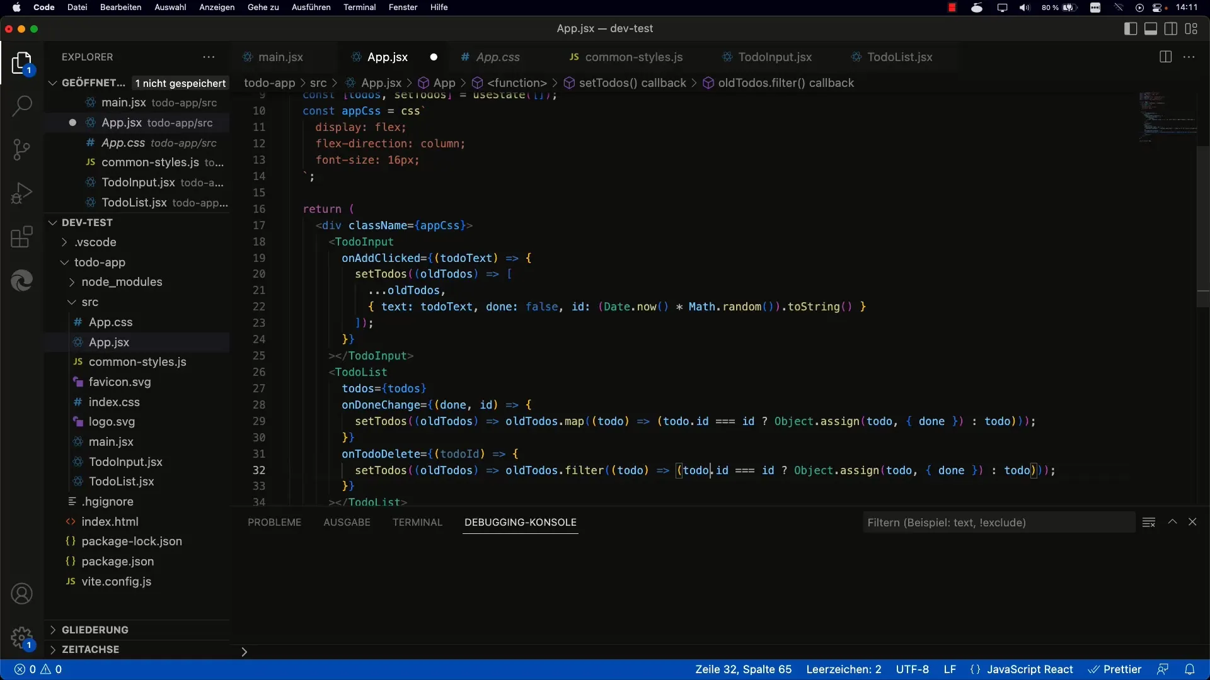Open notifications bell in status bar
The height and width of the screenshot is (680, 1210).
pos(1190,669)
